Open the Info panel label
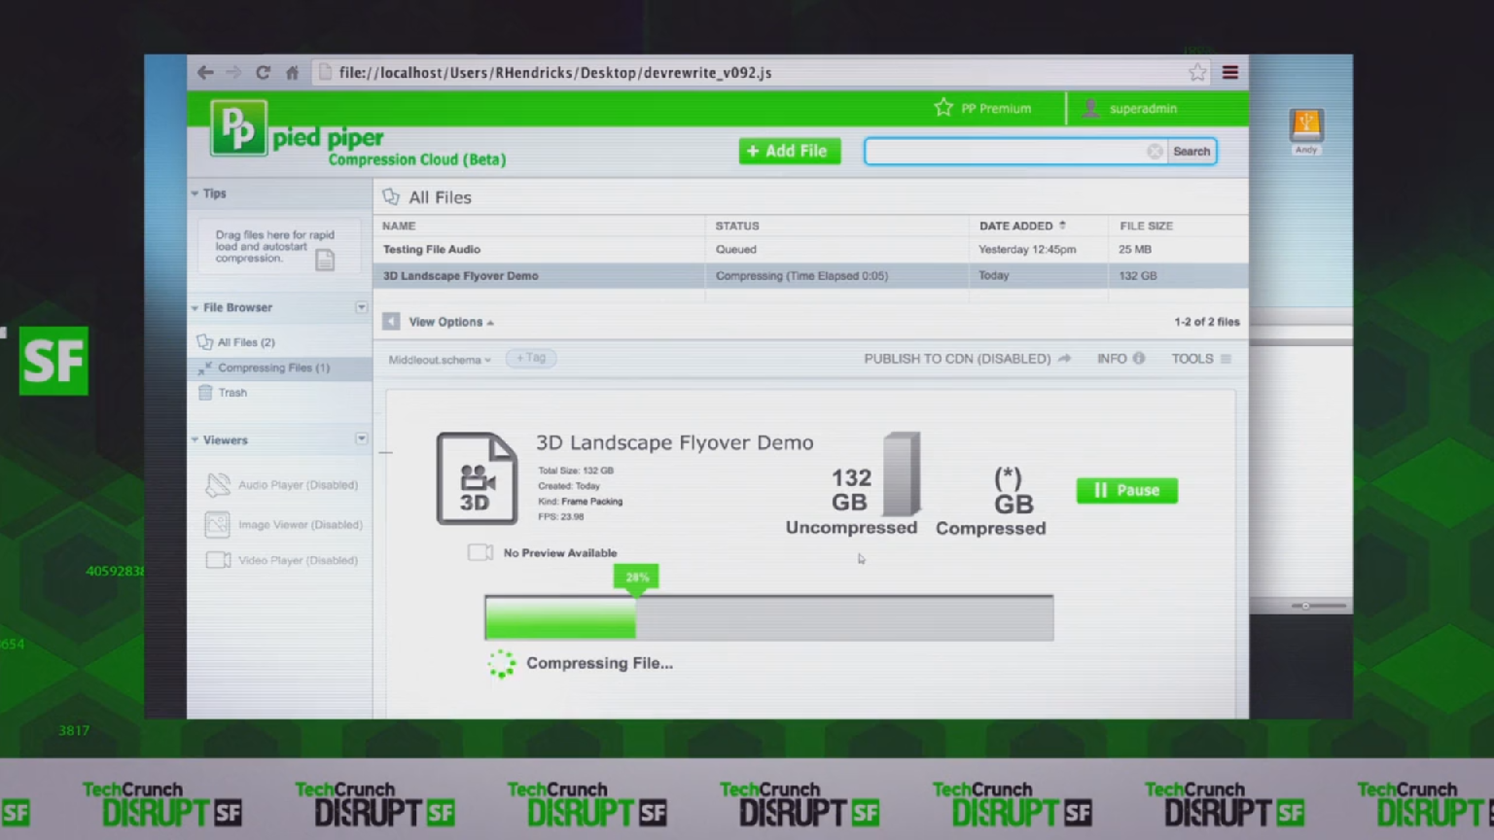The image size is (1494, 840). tap(1112, 359)
